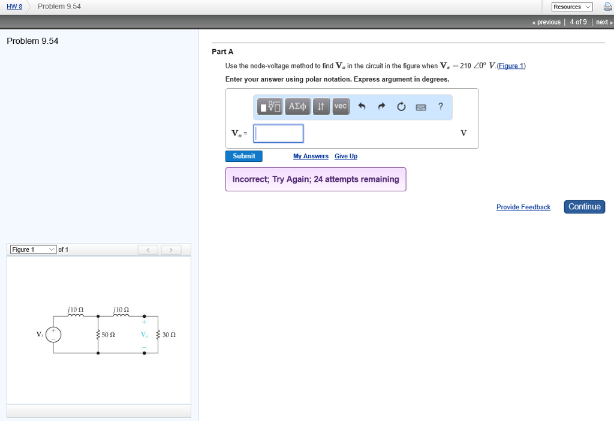The width and height of the screenshot is (614, 421).
Task: Select the up/down arrow symbol tool
Action: point(321,106)
